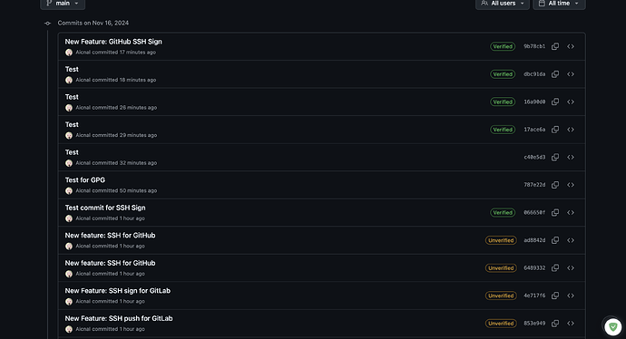This screenshot has height=339, width=626.
Task: Open the All time date filter
Action: tap(559, 4)
